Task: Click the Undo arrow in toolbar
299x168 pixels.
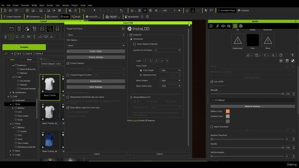Action: click(83, 10)
